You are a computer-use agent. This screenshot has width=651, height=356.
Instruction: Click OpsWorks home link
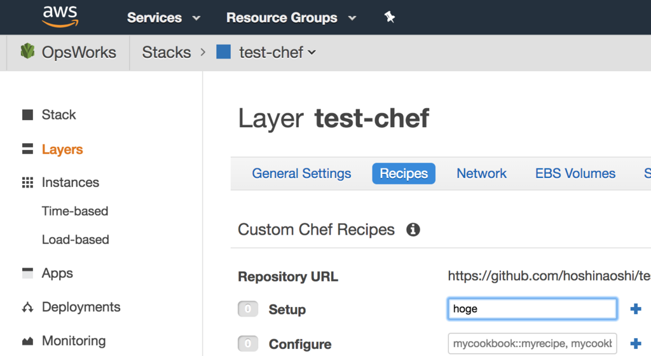tap(79, 52)
